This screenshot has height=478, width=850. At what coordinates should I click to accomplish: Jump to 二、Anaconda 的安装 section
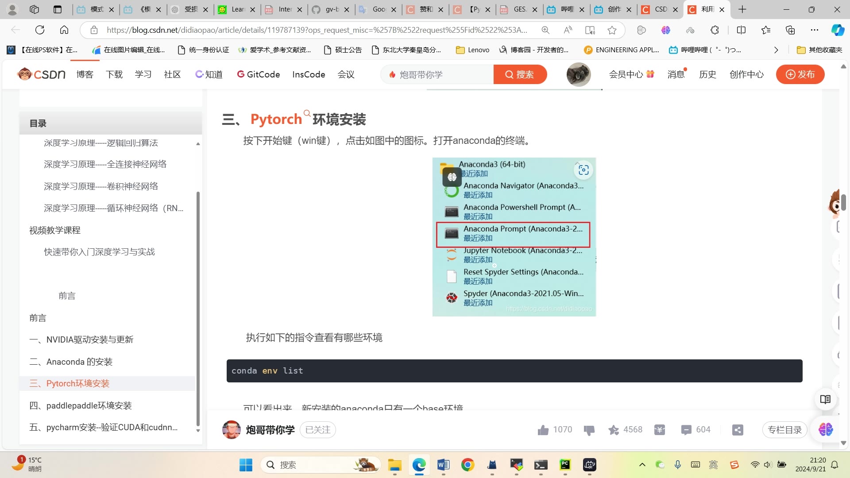(x=71, y=362)
